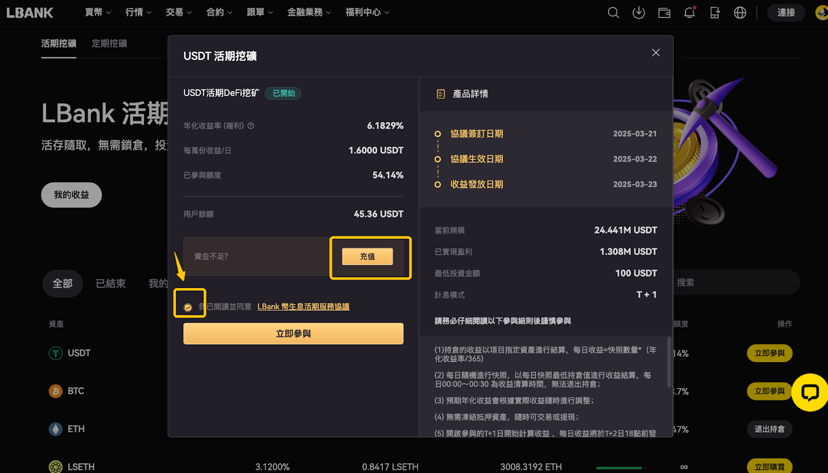Click the 立即參與 button in dialog
The image size is (828, 473).
point(293,334)
